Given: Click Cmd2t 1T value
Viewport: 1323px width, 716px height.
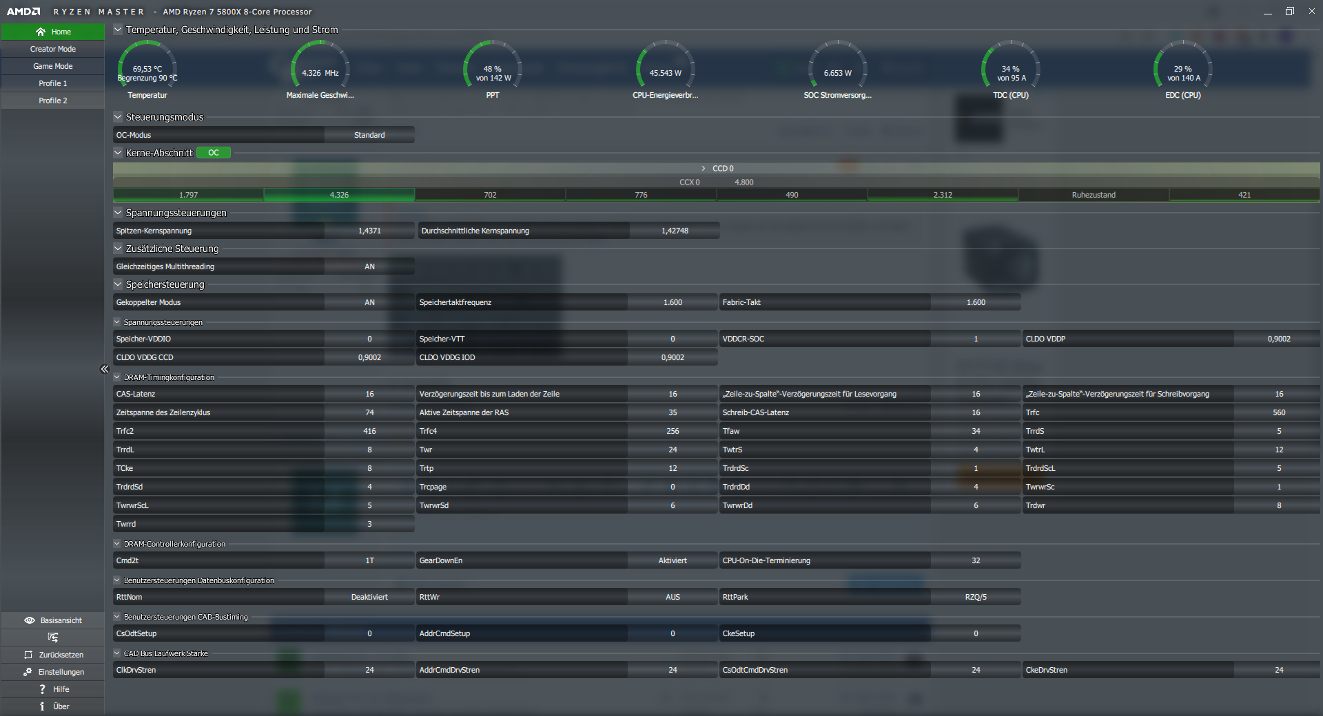Looking at the screenshot, I should (369, 560).
